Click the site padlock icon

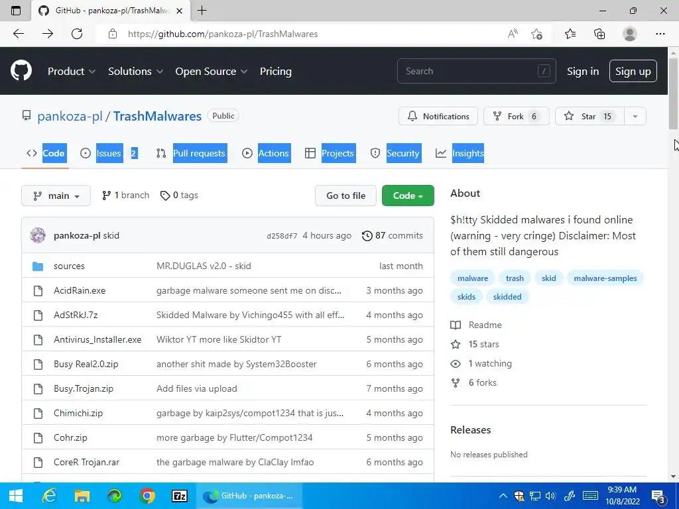(x=113, y=34)
